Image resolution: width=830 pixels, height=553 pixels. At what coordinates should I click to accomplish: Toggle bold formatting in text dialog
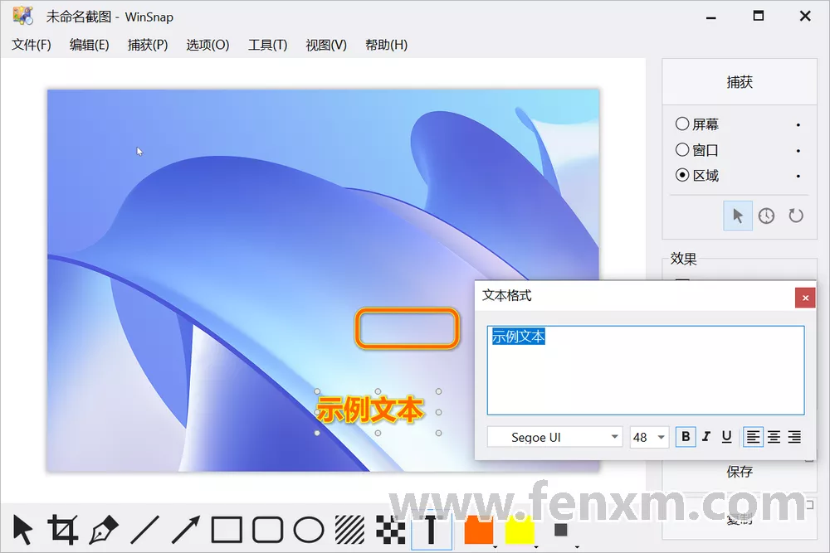click(686, 437)
